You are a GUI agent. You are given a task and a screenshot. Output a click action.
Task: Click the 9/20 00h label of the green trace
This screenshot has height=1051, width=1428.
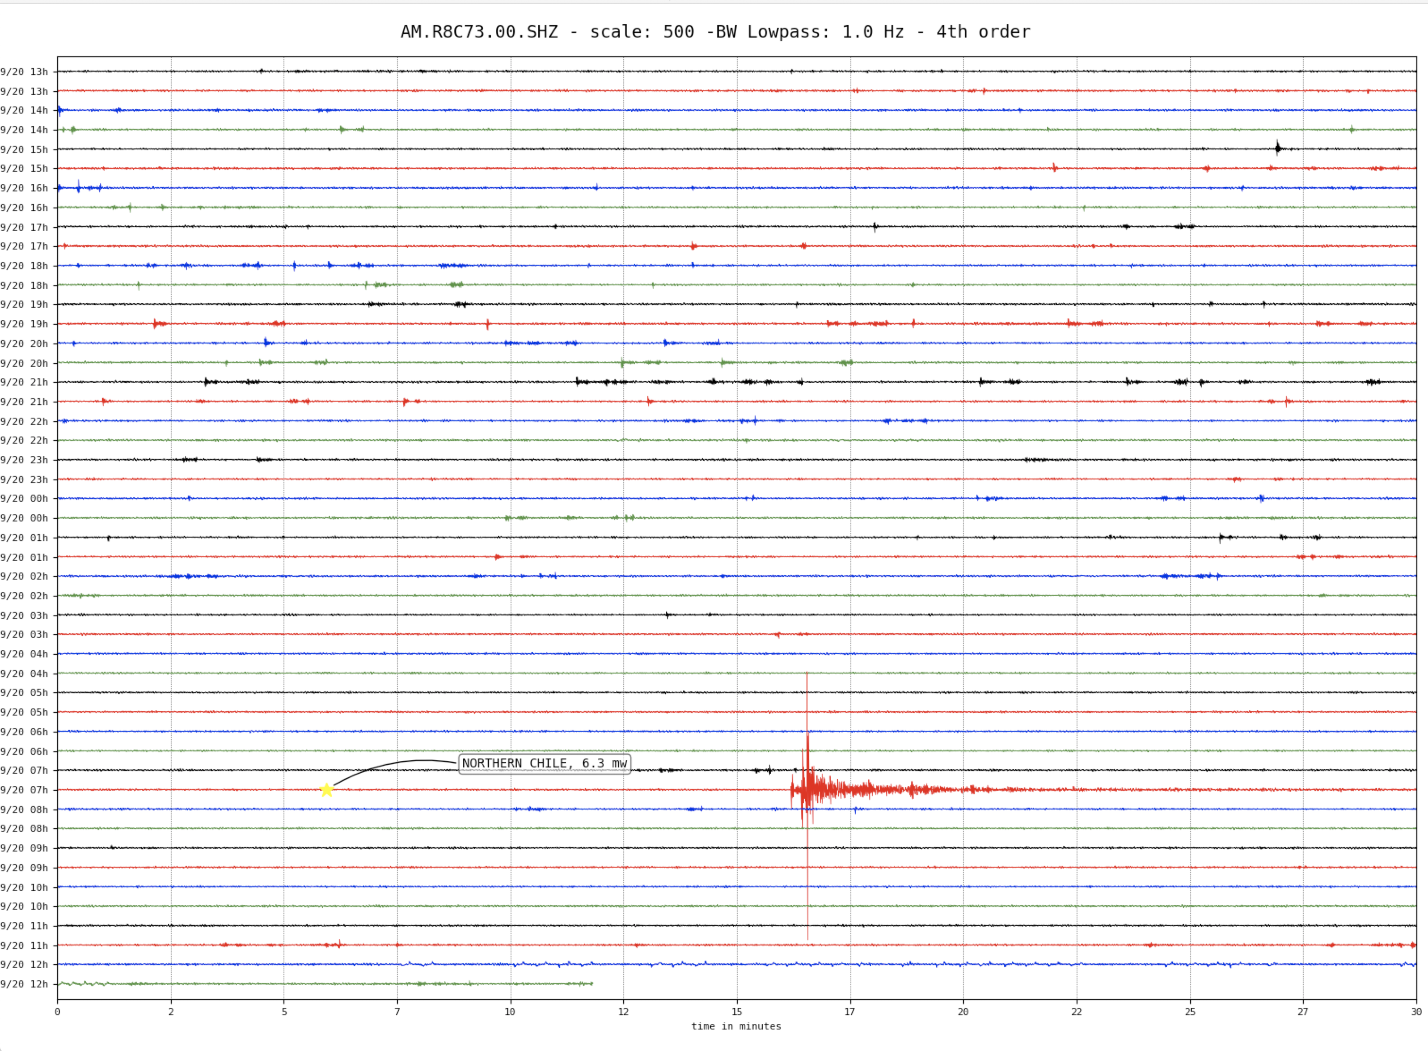point(24,518)
